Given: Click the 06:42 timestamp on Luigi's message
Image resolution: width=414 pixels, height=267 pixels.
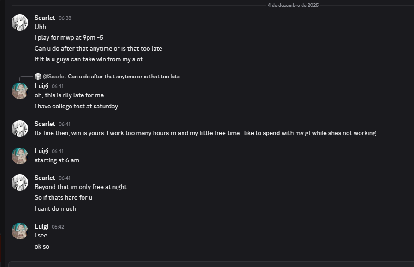Looking at the screenshot, I should 58,227.
